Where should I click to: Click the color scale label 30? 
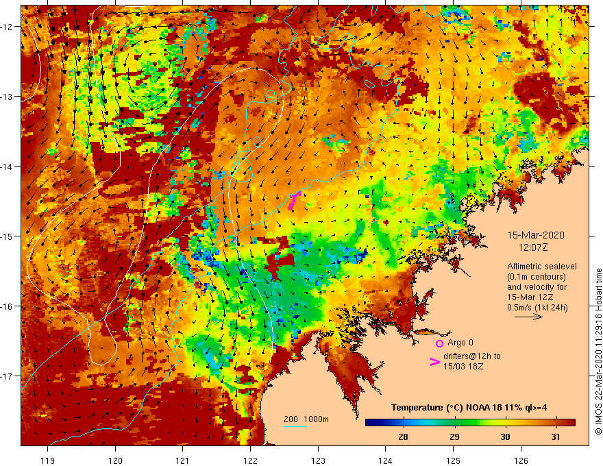(x=505, y=437)
